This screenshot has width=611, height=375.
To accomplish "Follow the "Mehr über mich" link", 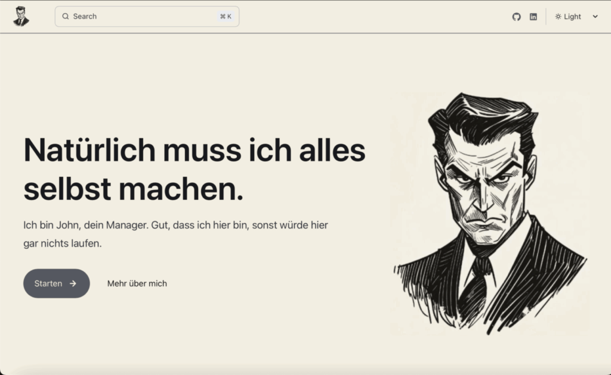I will 137,283.
